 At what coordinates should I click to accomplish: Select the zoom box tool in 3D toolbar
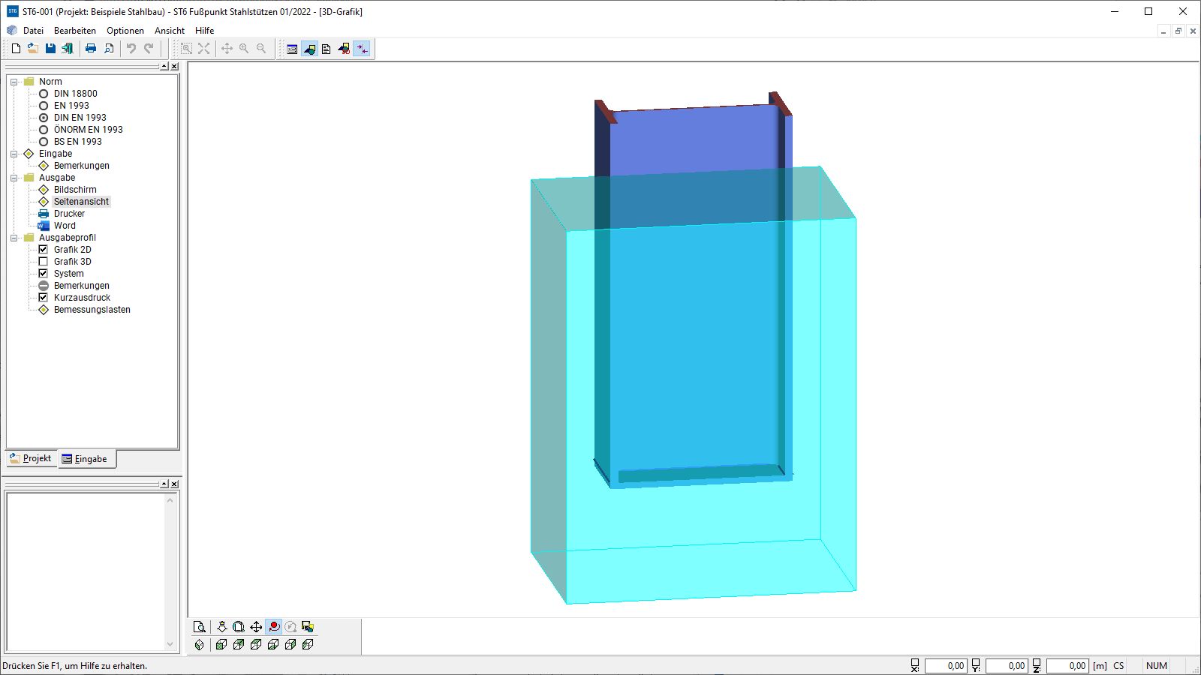[x=239, y=627]
